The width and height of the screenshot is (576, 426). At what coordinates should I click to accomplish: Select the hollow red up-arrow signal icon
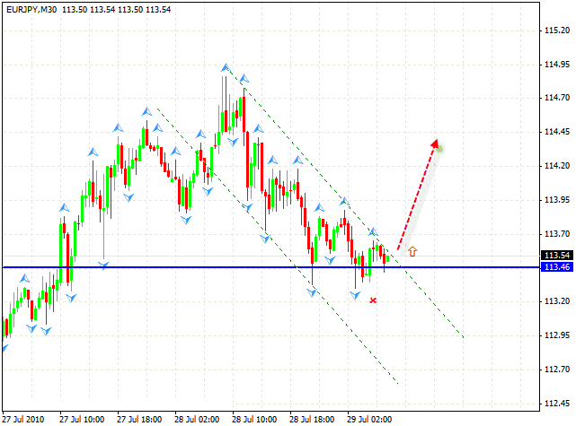coord(412,251)
